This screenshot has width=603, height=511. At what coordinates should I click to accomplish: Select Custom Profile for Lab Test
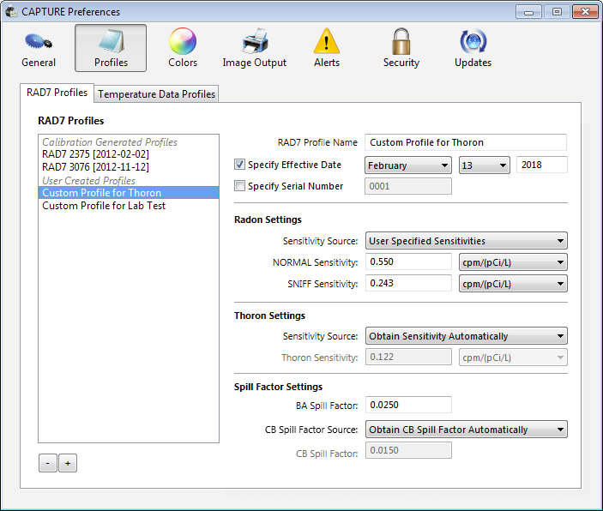tap(129, 206)
